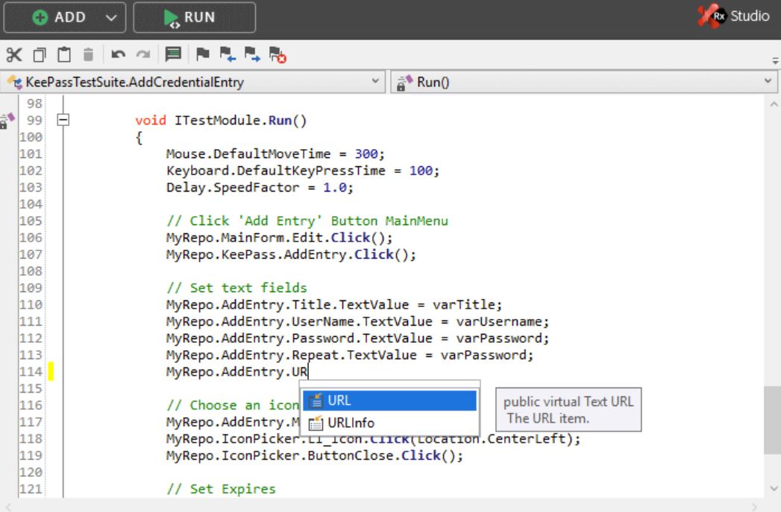Viewport: 781px width, 512px height.
Task: Toggle a bookmark with the flag icon
Action: 202,54
